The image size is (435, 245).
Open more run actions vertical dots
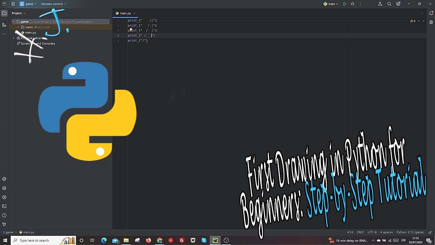(x=360, y=4)
